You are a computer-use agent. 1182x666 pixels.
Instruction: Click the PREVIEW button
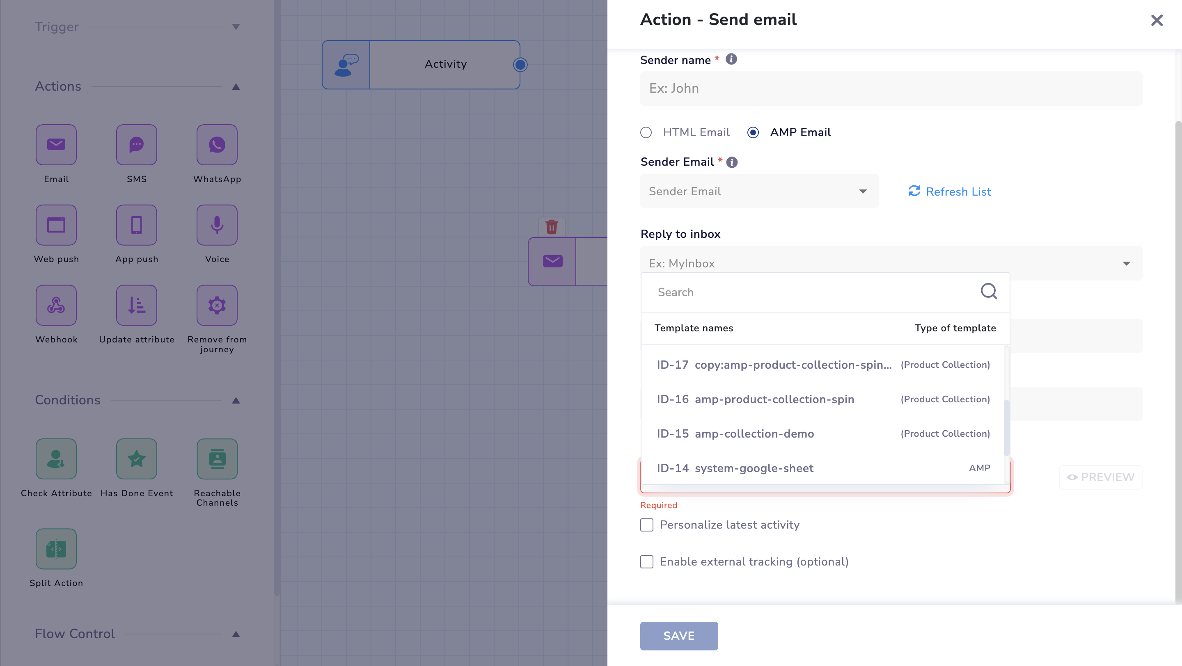(x=1100, y=477)
